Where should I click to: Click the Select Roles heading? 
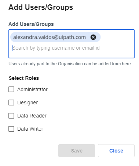point(24,78)
